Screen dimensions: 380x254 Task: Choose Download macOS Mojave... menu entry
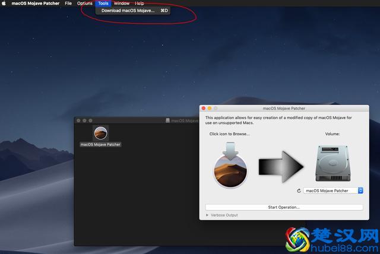tap(133, 11)
